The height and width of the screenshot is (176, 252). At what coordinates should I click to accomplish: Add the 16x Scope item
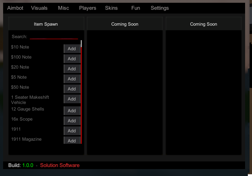click(x=72, y=121)
